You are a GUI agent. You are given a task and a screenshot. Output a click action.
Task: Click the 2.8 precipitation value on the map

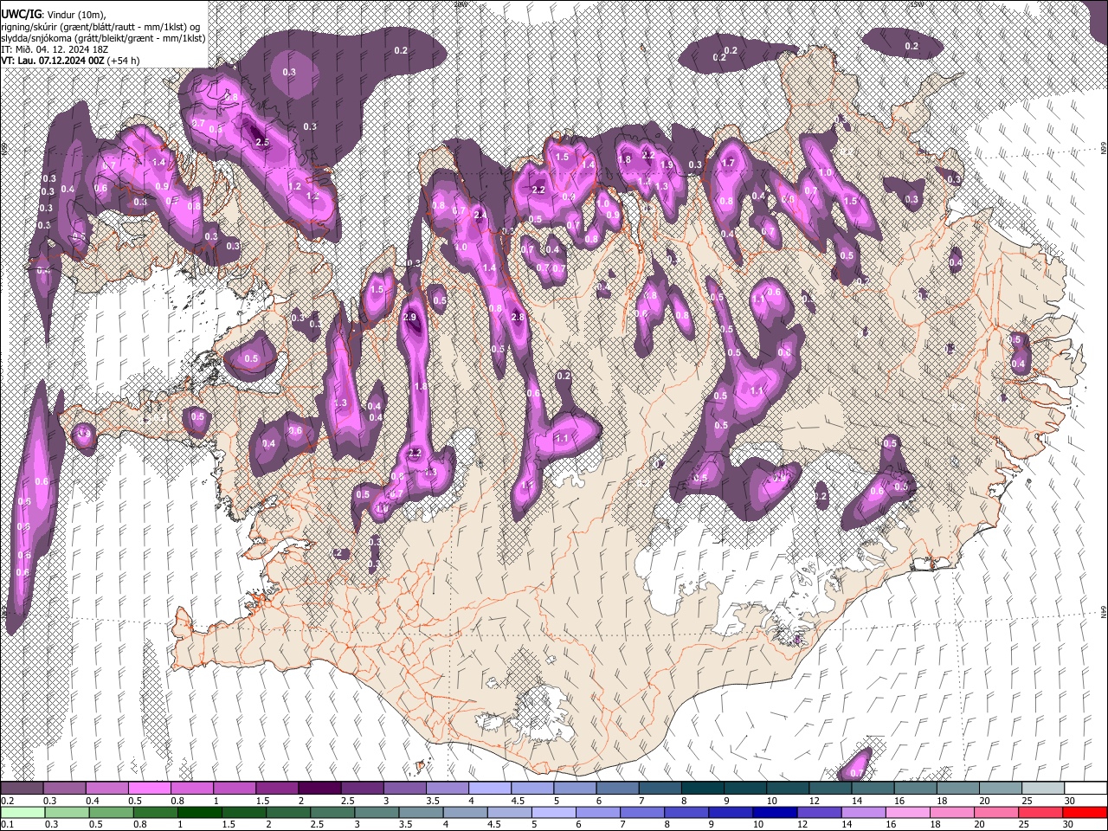(x=518, y=318)
